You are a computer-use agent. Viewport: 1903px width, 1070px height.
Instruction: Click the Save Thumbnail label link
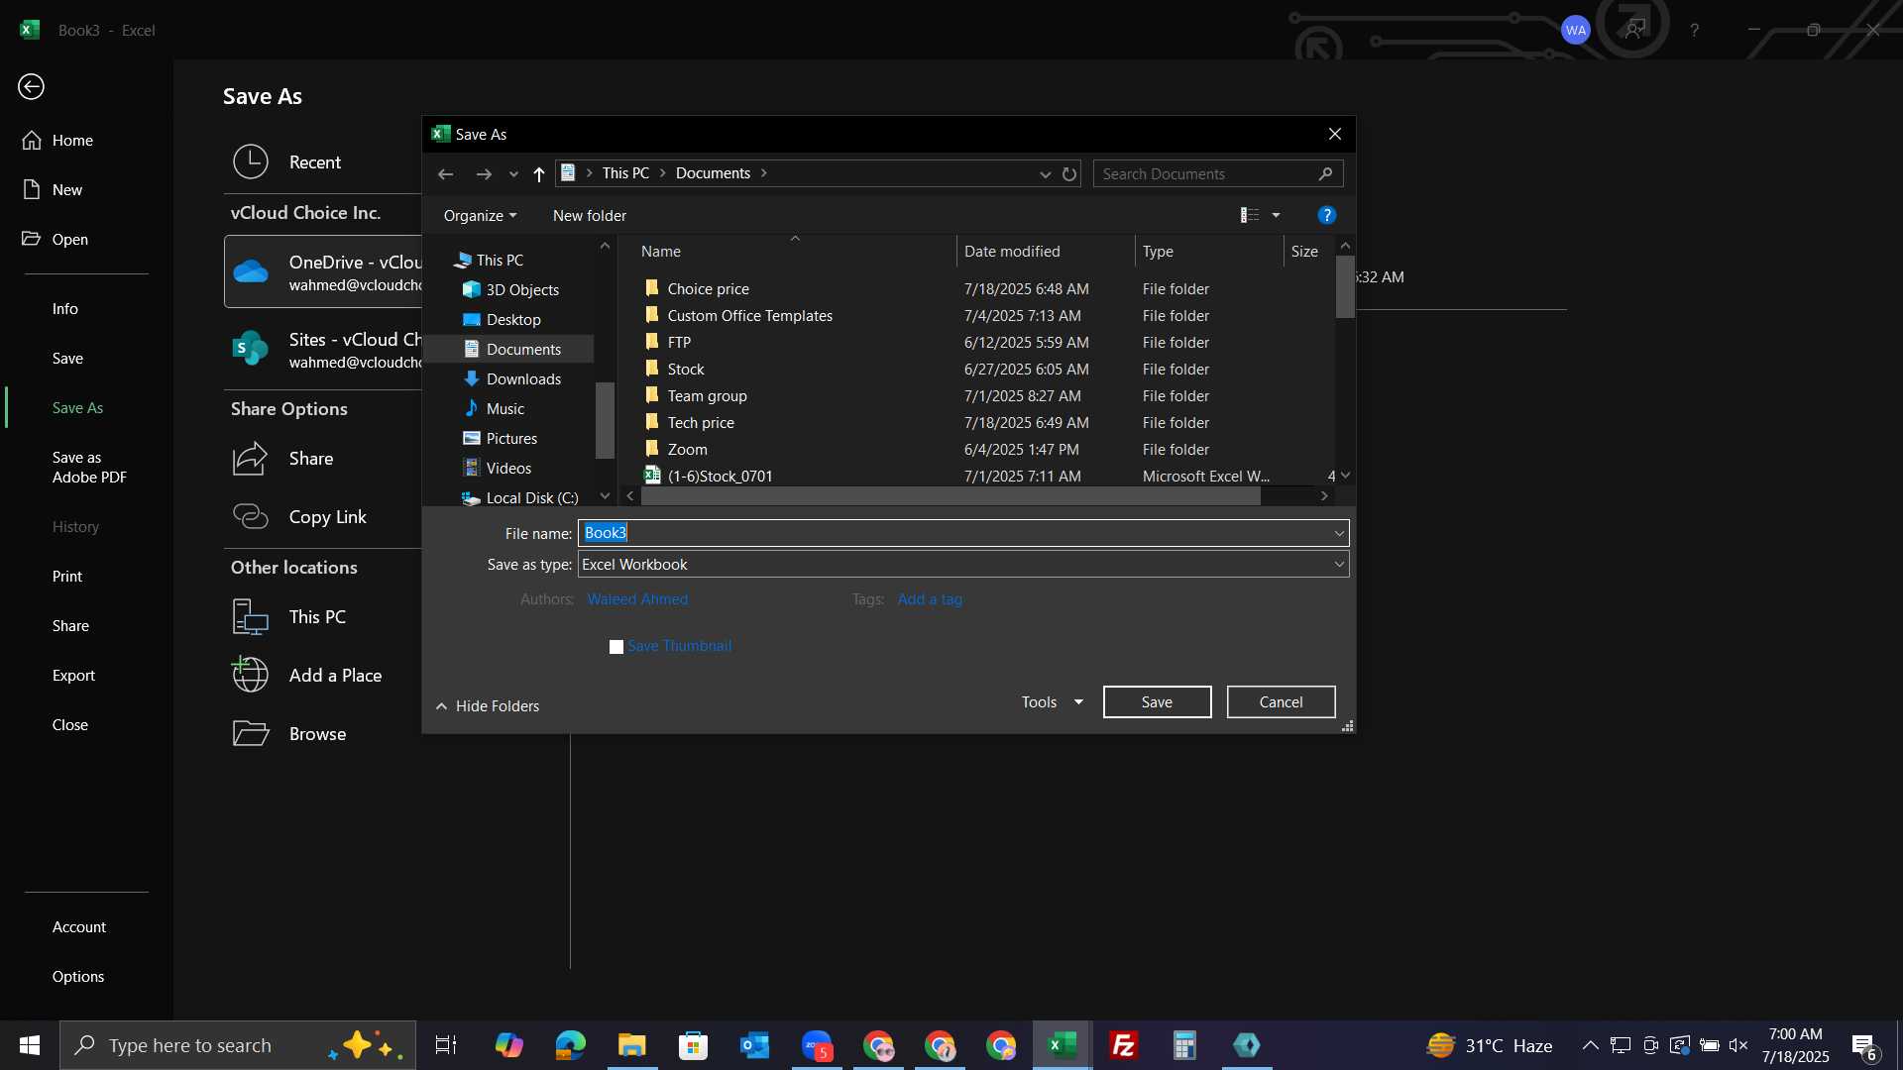pos(680,646)
